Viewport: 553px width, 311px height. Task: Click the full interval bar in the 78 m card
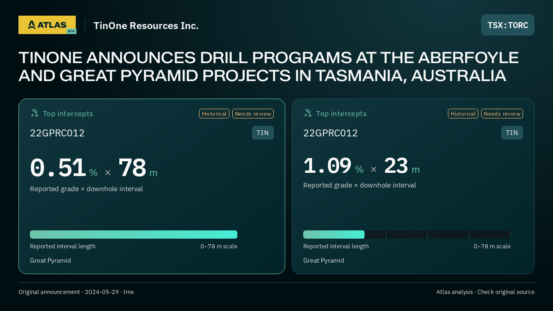[x=134, y=235]
